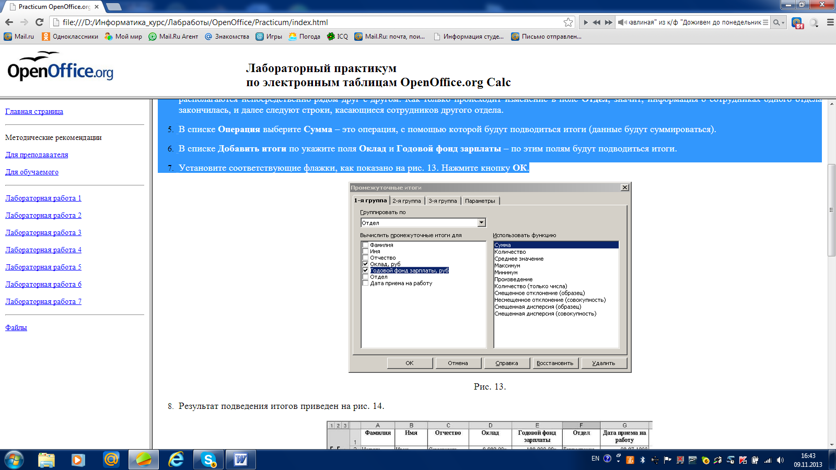Screen dimensions: 836x470
Task: Start playback in the music toolbar
Action: coord(586,22)
